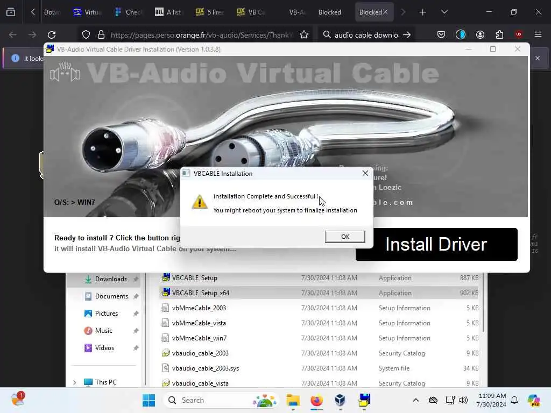Select This PC in Explorer sidebar
This screenshot has height=413, width=551.
click(x=105, y=382)
